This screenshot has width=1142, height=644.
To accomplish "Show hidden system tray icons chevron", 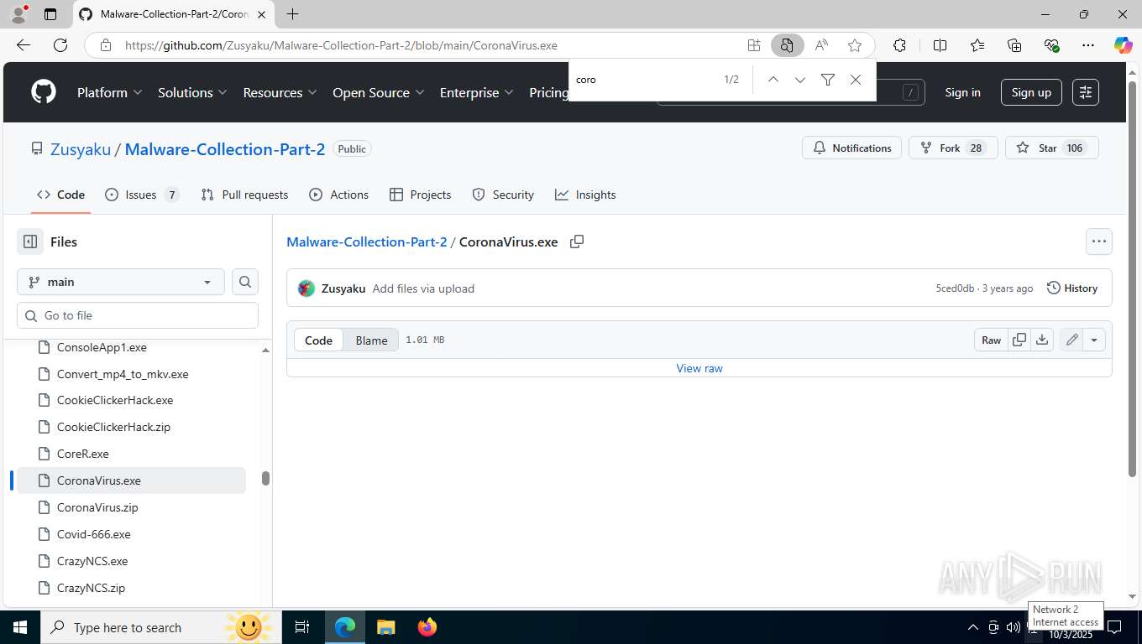I will coord(973,627).
